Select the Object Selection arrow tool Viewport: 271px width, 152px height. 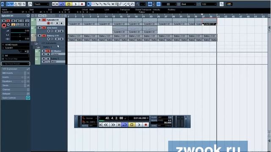pos(89,4)
